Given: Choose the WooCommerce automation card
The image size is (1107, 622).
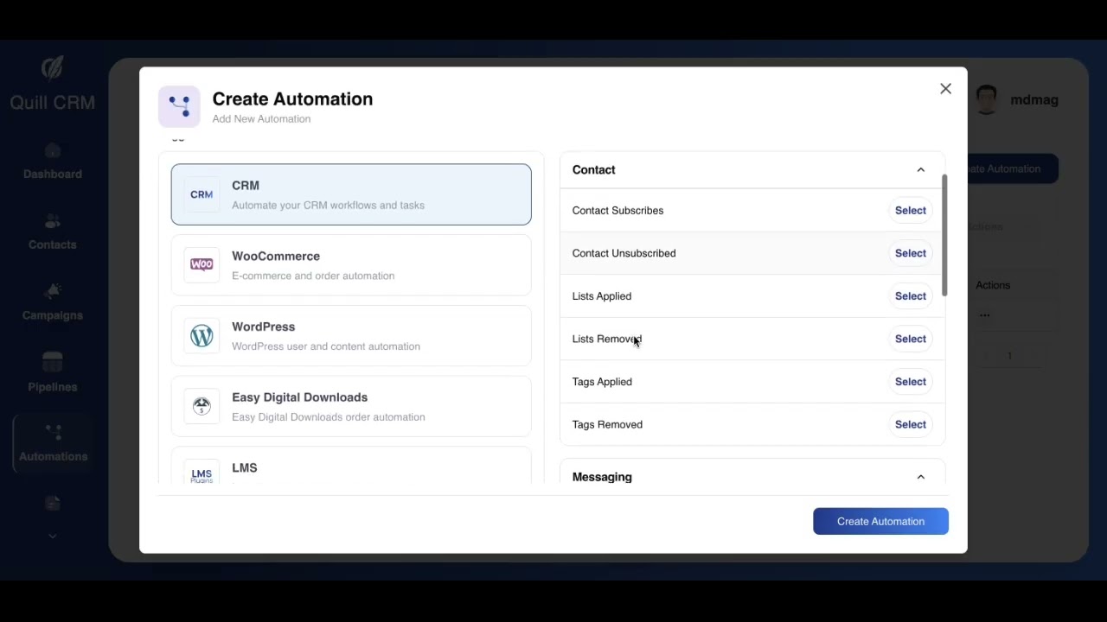Looking at the screenshot, I should (x=351, y=265).
